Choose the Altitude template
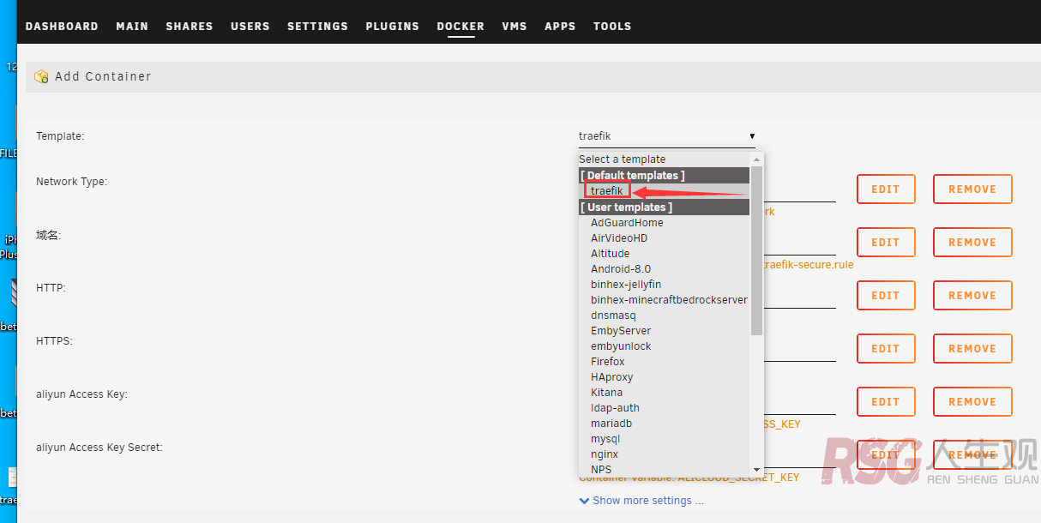This screenshot has width=1041, height=523. coord(664,254)
